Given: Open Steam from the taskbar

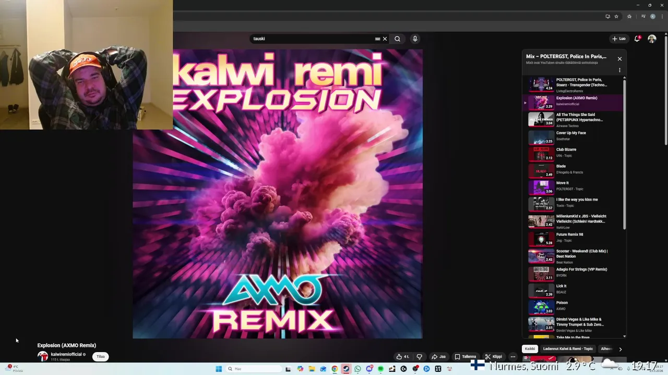Looking at the screenshot, I should 346,369.
